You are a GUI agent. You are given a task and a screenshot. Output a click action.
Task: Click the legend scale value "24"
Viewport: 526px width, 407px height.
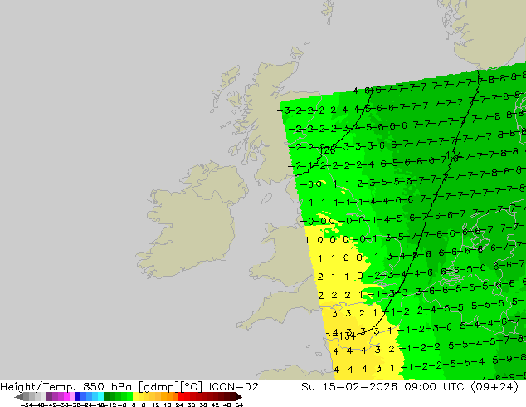coord(179,405)
